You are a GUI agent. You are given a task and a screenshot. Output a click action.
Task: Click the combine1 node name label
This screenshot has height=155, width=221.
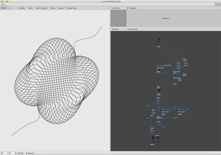pyautogui.click(x=116, y=8)
